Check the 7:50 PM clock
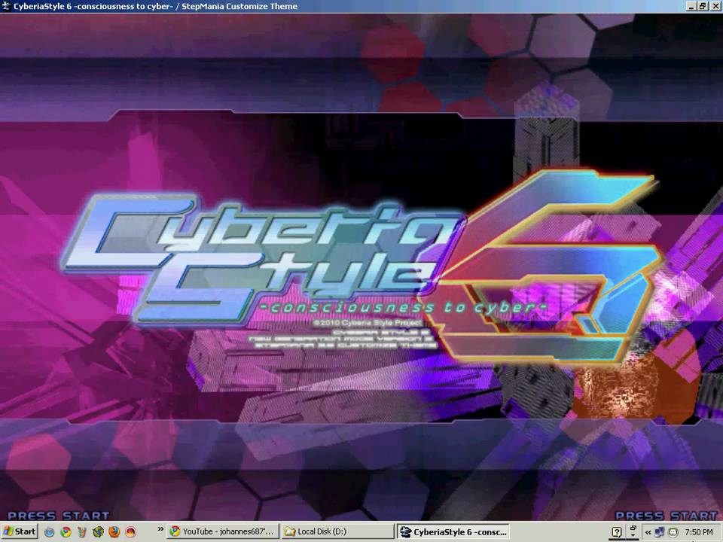Image resolution: width=723 pixels, height=542 pixels. click(x=699, y=532)
